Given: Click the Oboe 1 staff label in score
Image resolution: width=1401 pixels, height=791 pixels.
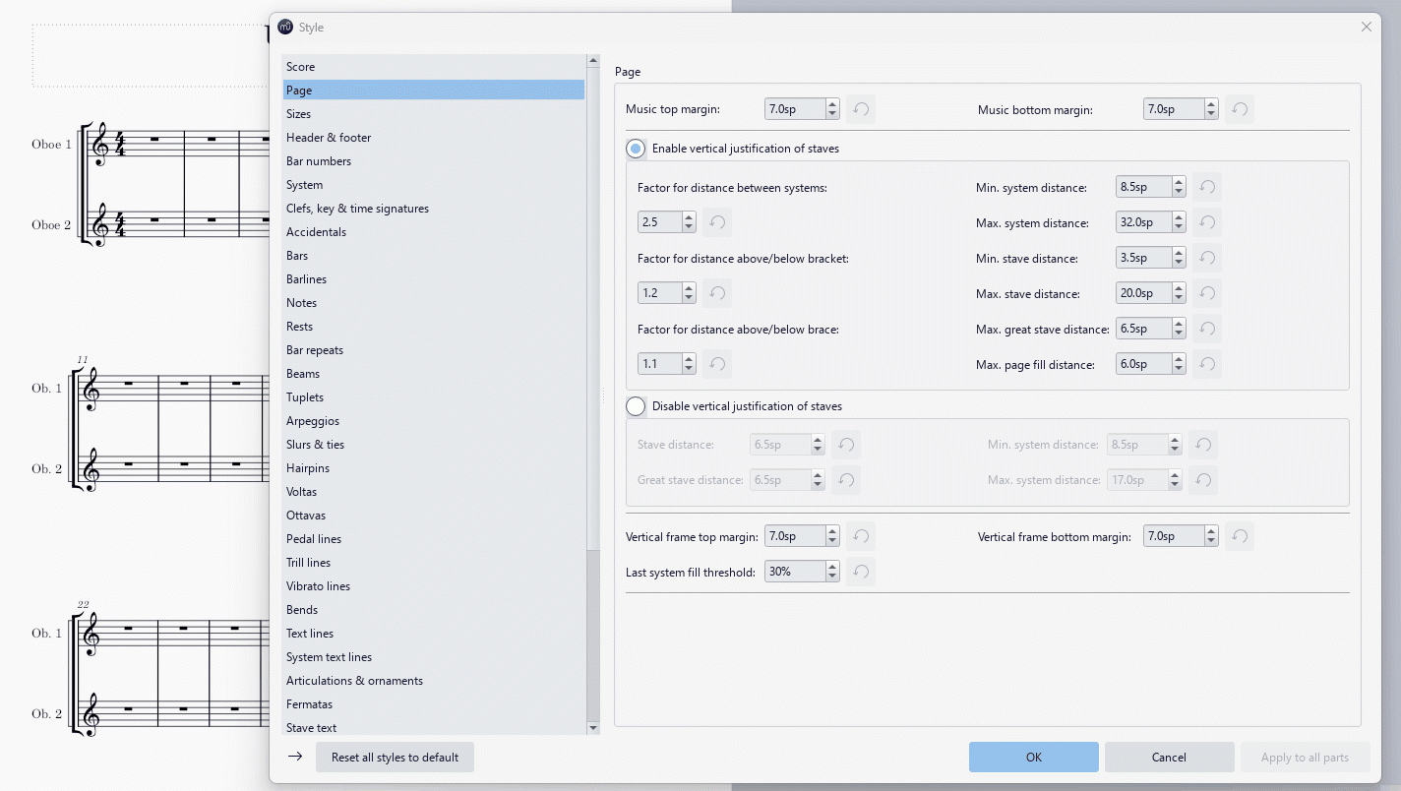Looking at the screenshot, I should click(x=51, y=145).
